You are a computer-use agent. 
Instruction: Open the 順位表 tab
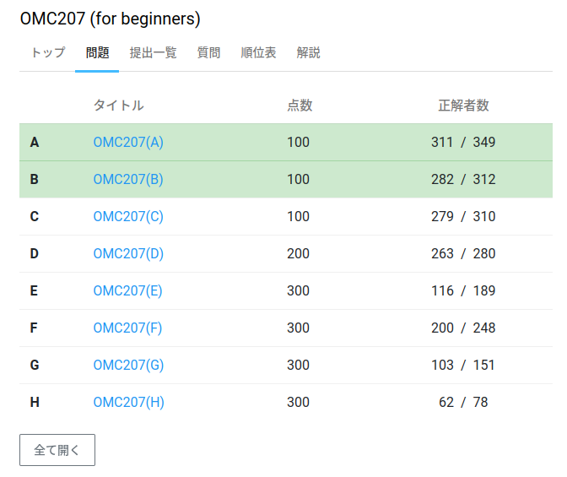258,53
